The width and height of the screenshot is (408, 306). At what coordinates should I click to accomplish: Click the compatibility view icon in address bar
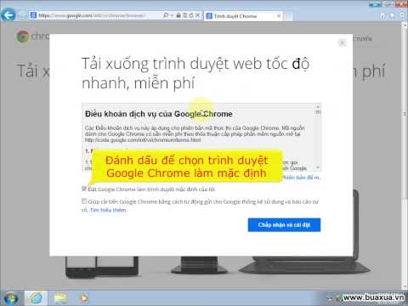[184, 15]
